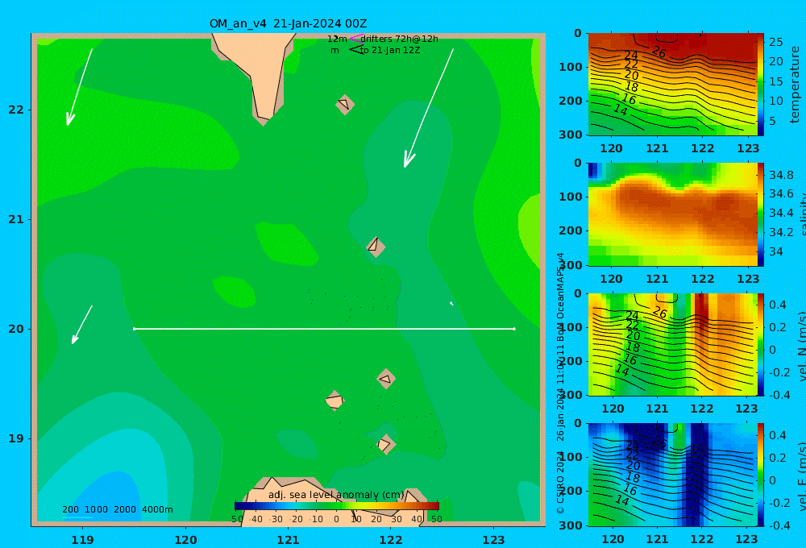The image size is (806, 548).
Task: Click the sea level anomaly colorbar on the map
Action: [x=337, y=506]
